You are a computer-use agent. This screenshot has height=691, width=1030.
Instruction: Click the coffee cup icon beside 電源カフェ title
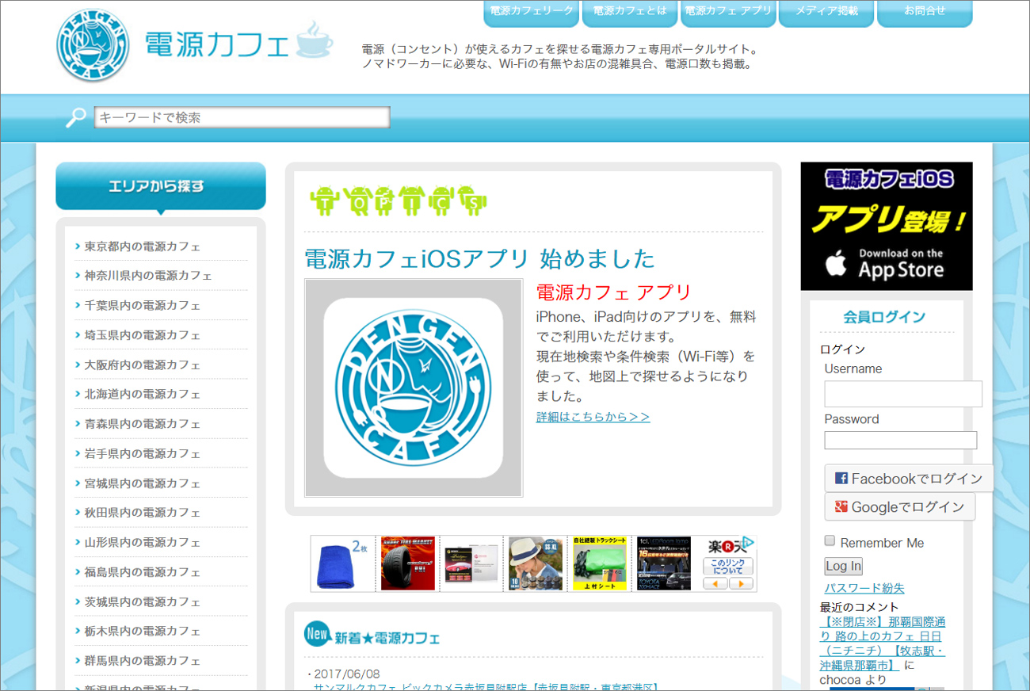[x=315, y=41]
